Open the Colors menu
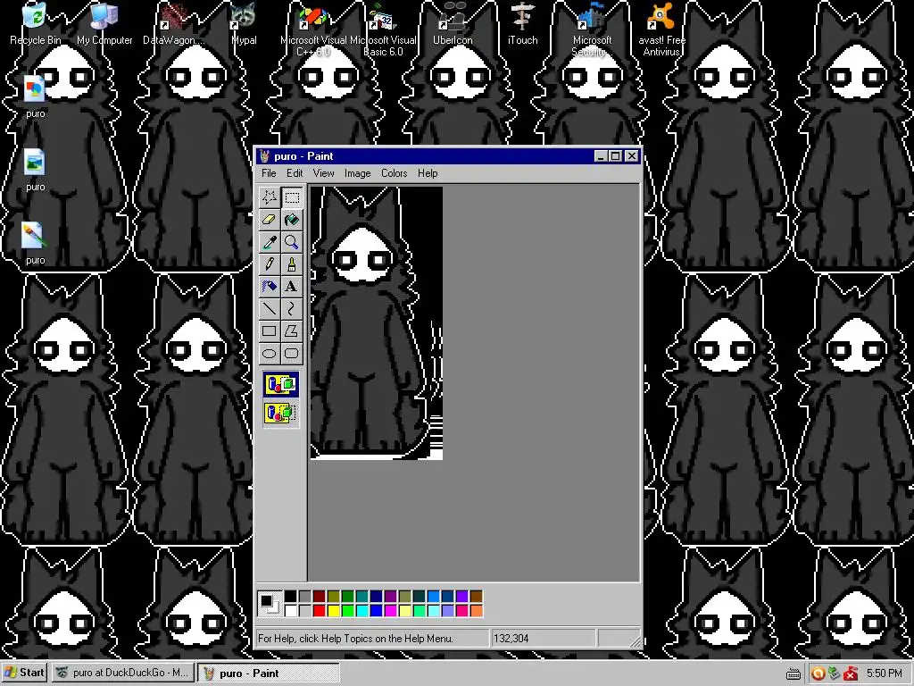The image size is (914, 686). click(394, 173)
